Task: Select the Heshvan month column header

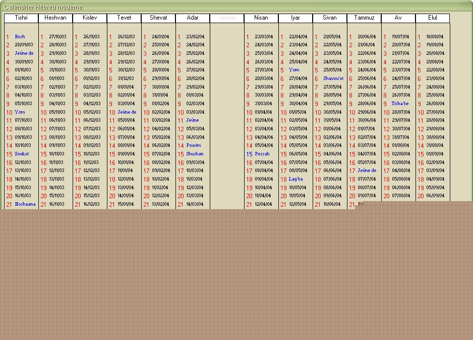Action: [55, 18]
